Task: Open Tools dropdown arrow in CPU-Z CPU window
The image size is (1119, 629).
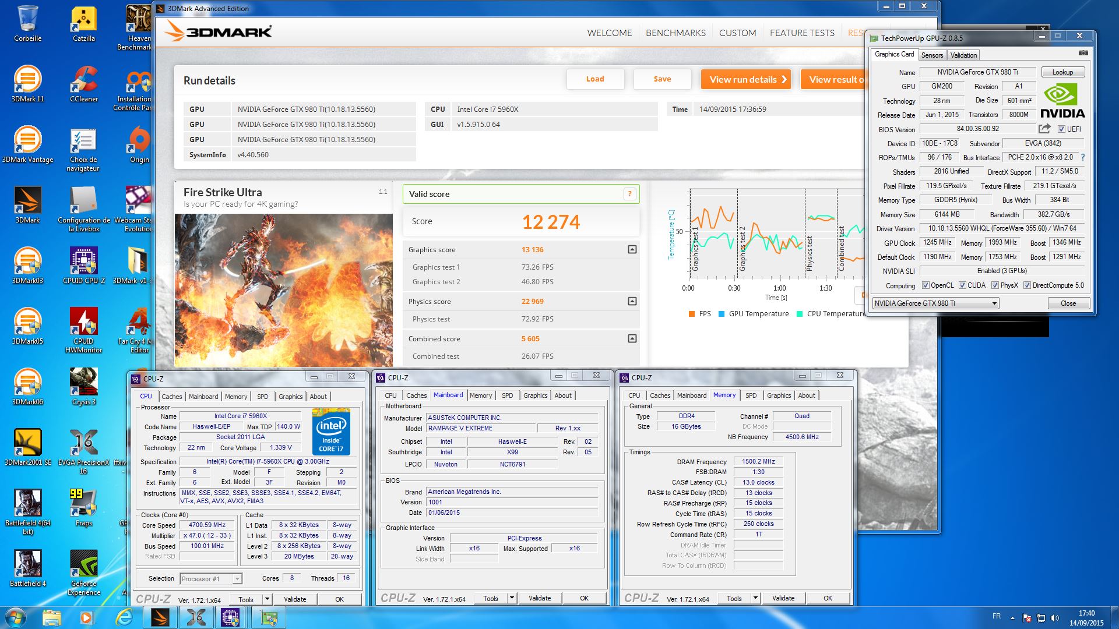Action: click(267, 599)
